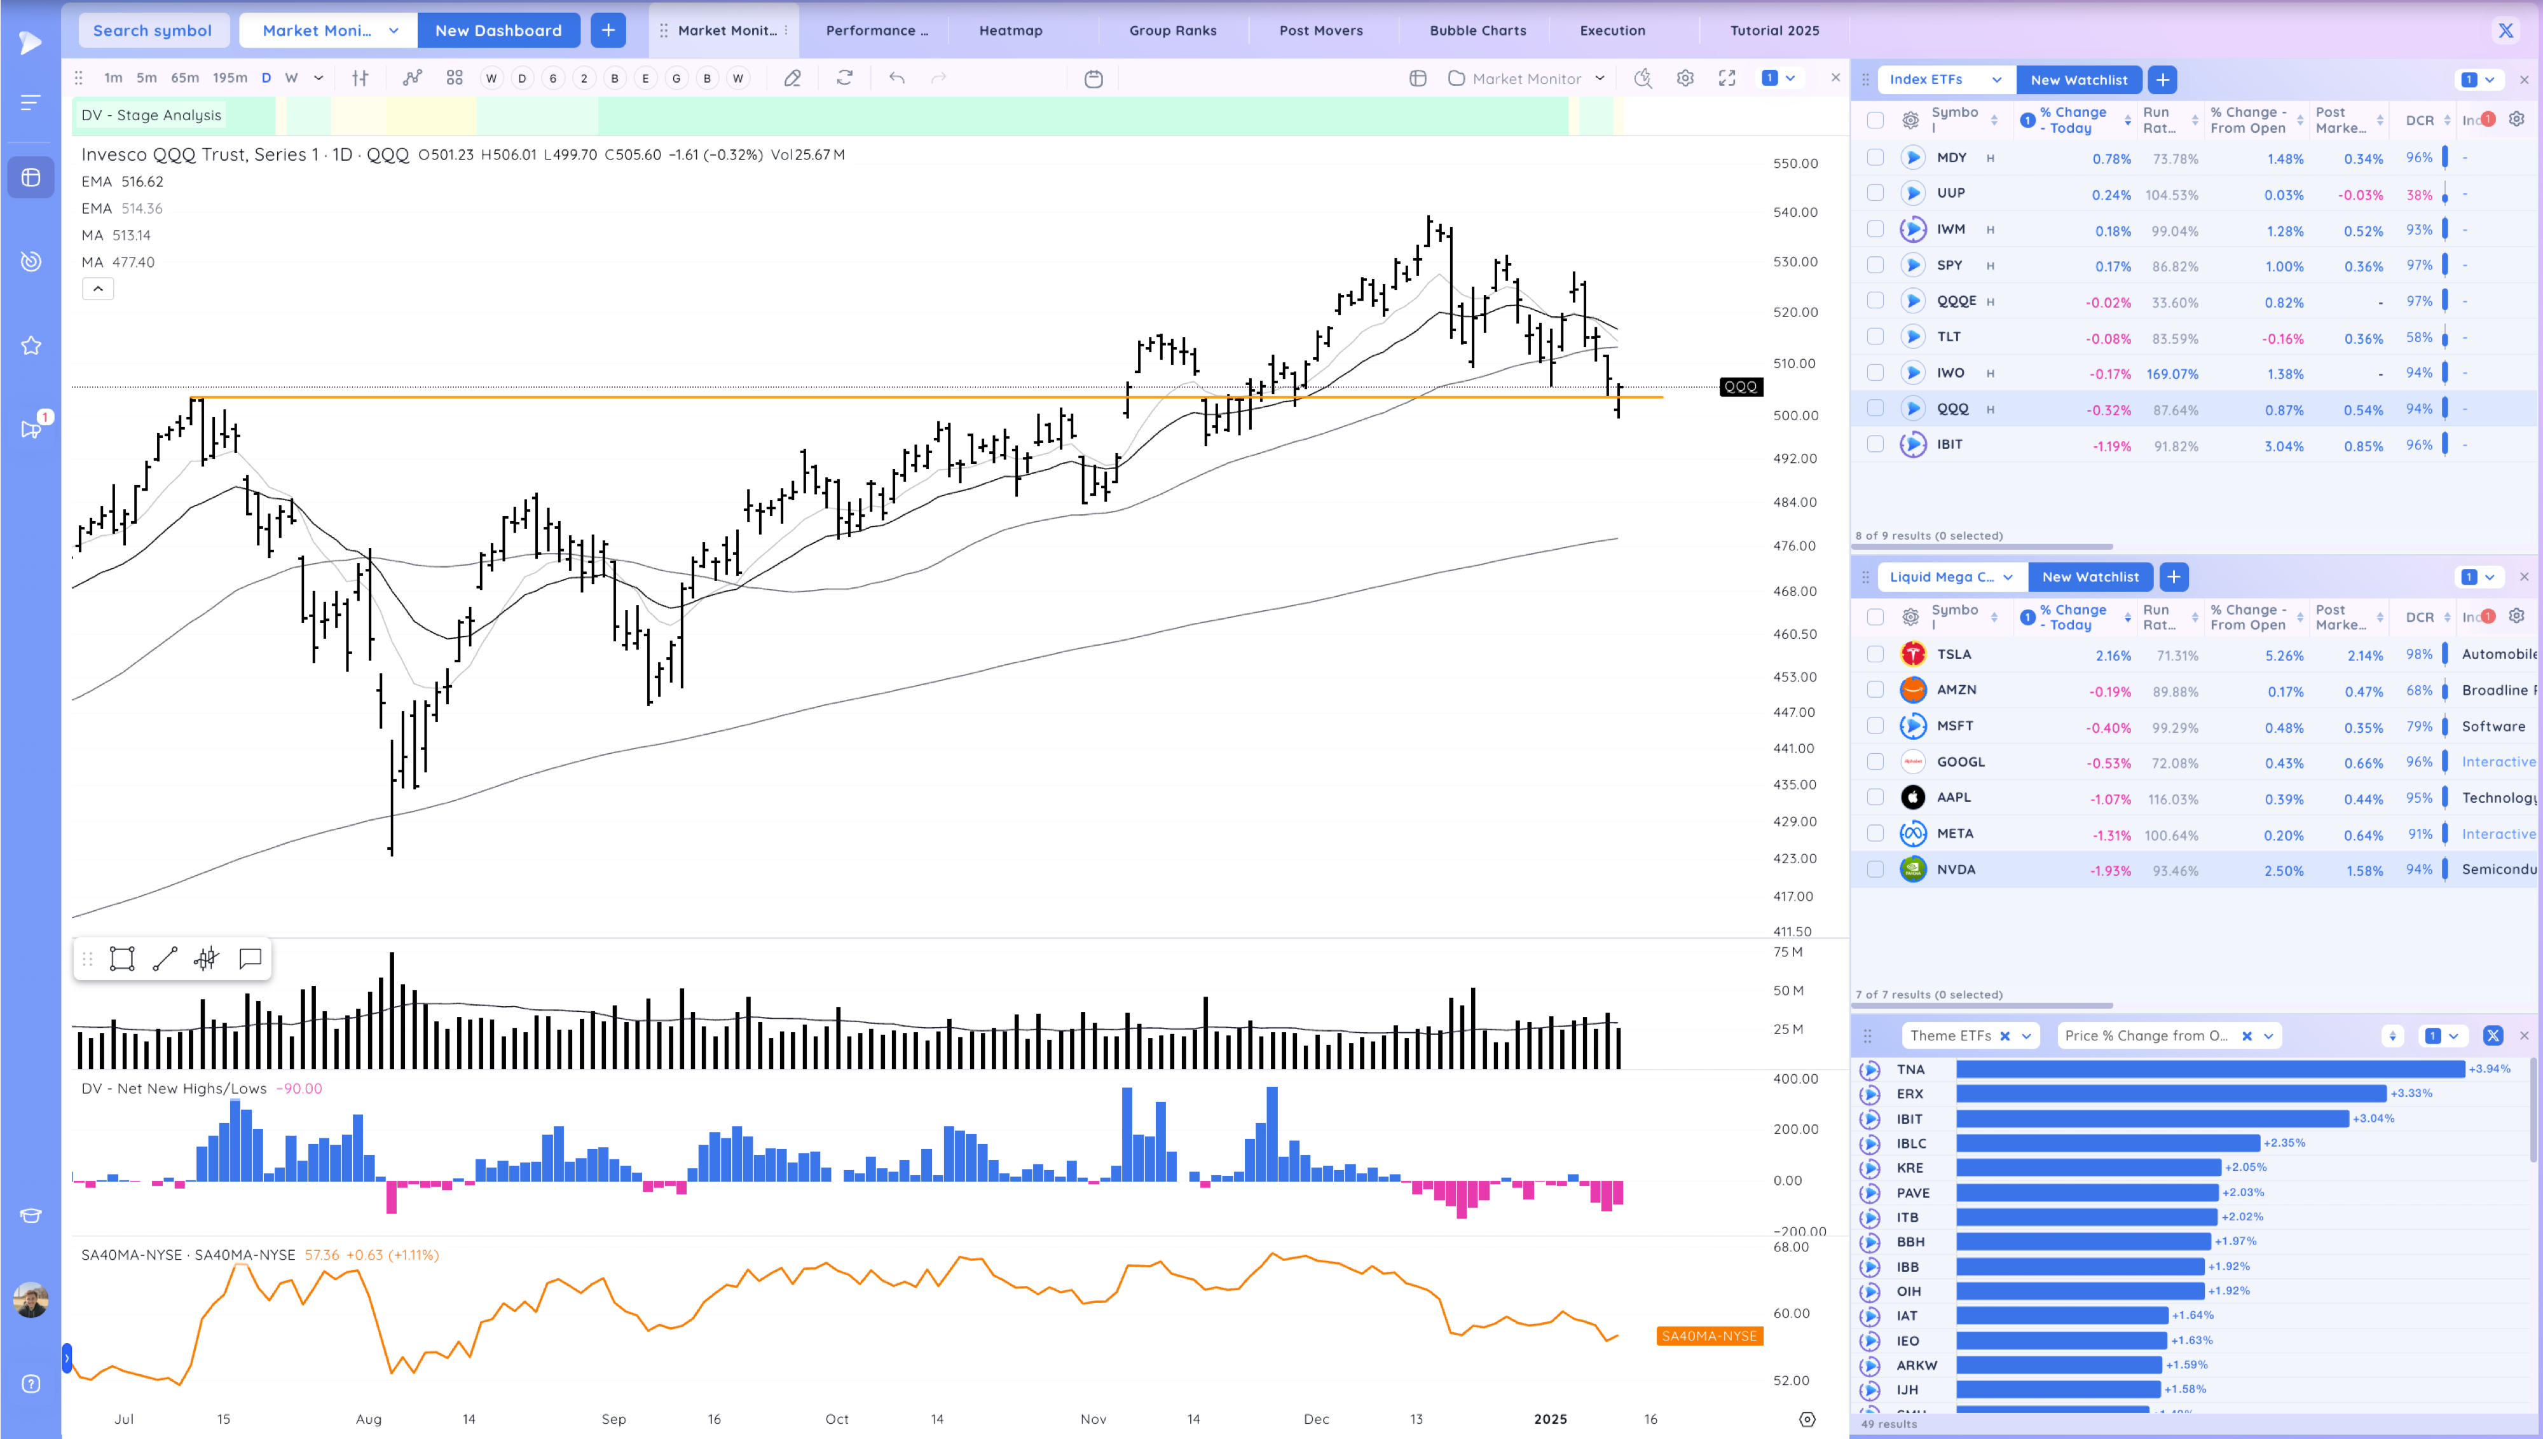Open chart time axis settings gear
The width and height of the screenshot is (2543, 1439).
pyautogui.click(x=1807, y=1419)
